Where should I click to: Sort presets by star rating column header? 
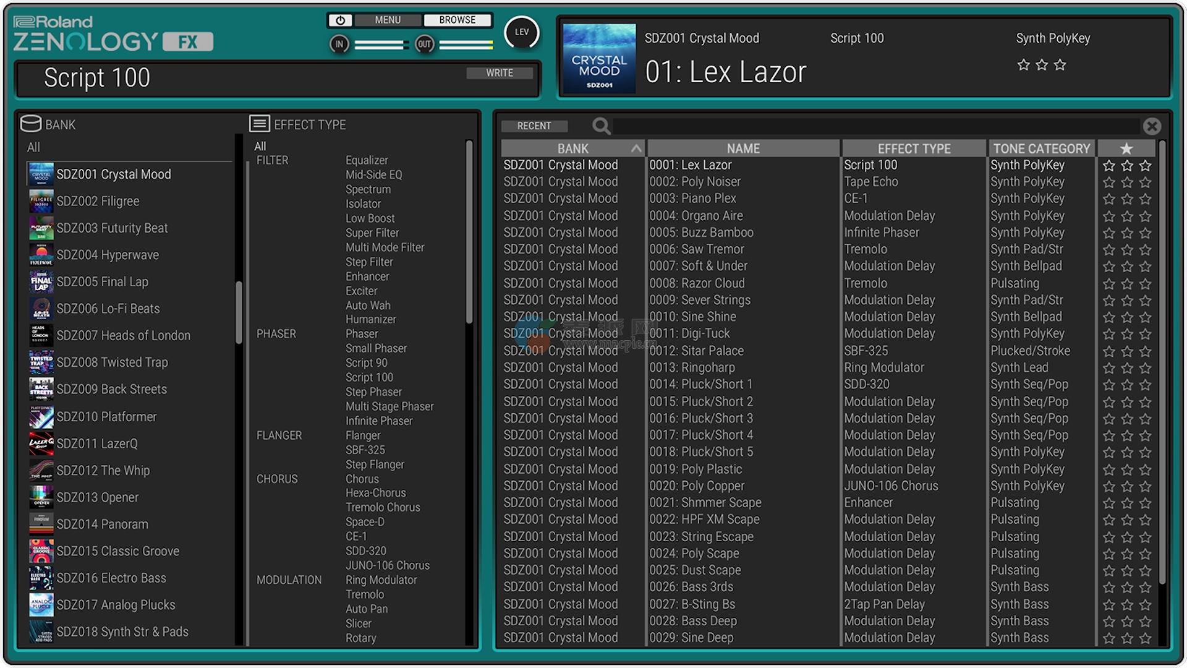[1126, 148]
